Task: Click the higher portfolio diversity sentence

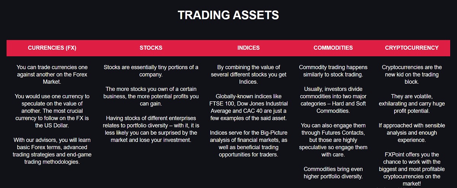Action: 333,173
